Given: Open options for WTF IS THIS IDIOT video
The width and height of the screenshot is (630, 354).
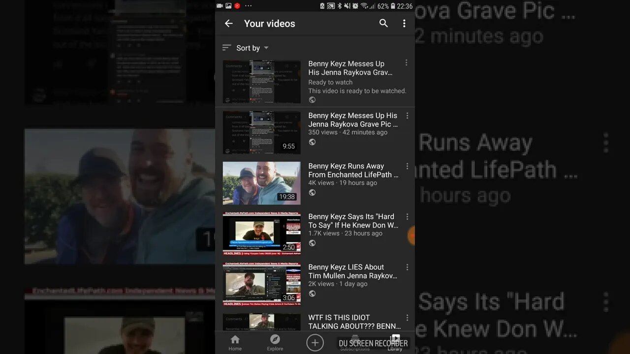Looking at the screenshot, I should pos(407,318).
